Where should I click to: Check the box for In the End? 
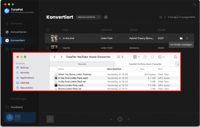click(47, 38)
